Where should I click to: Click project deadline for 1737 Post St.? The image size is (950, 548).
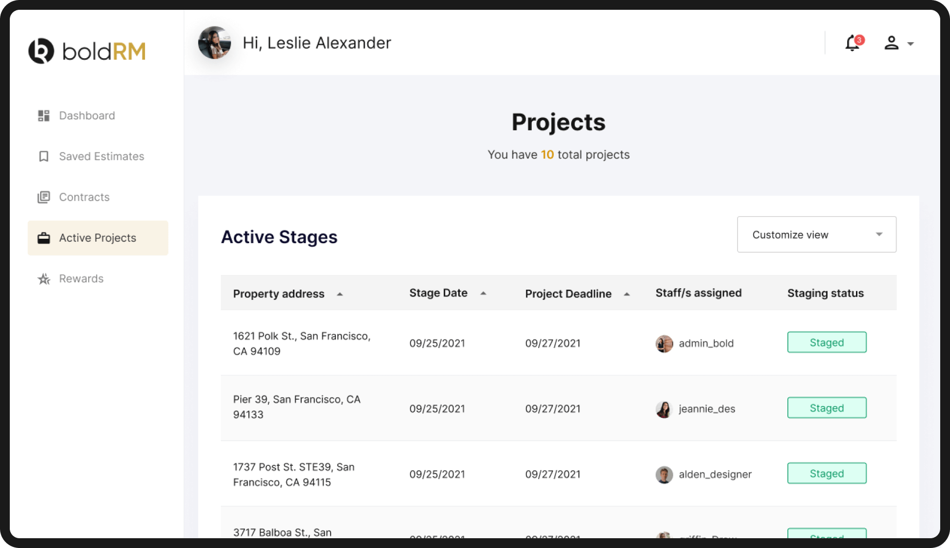tap(553, 475)
